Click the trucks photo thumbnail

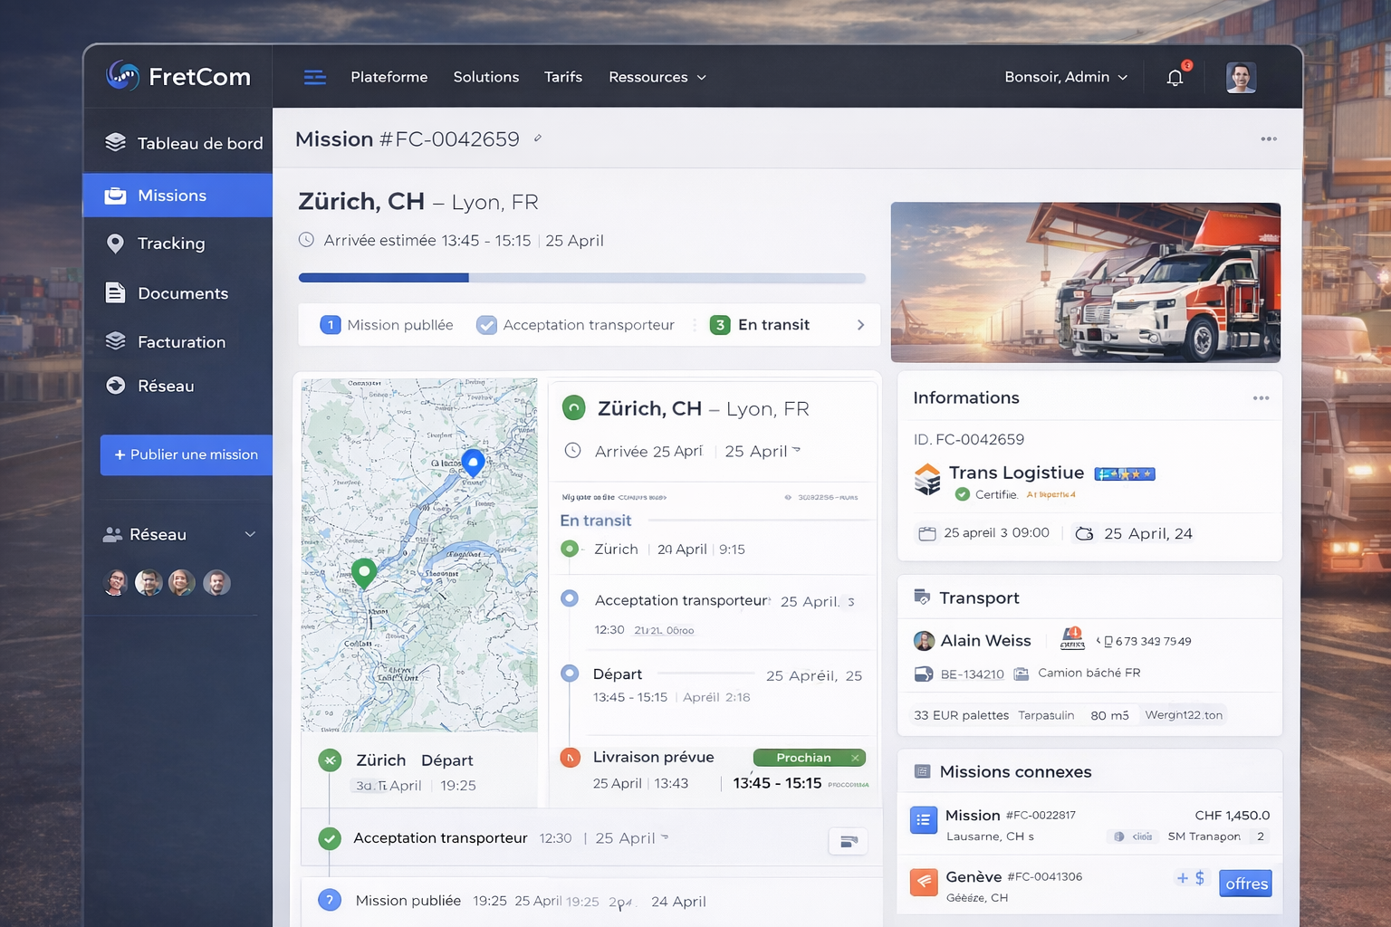1085,282
